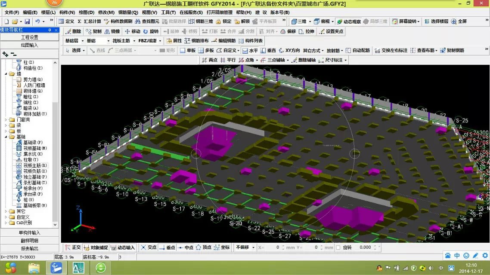
Task: Click the X offset input field
Action: (273, 247)
